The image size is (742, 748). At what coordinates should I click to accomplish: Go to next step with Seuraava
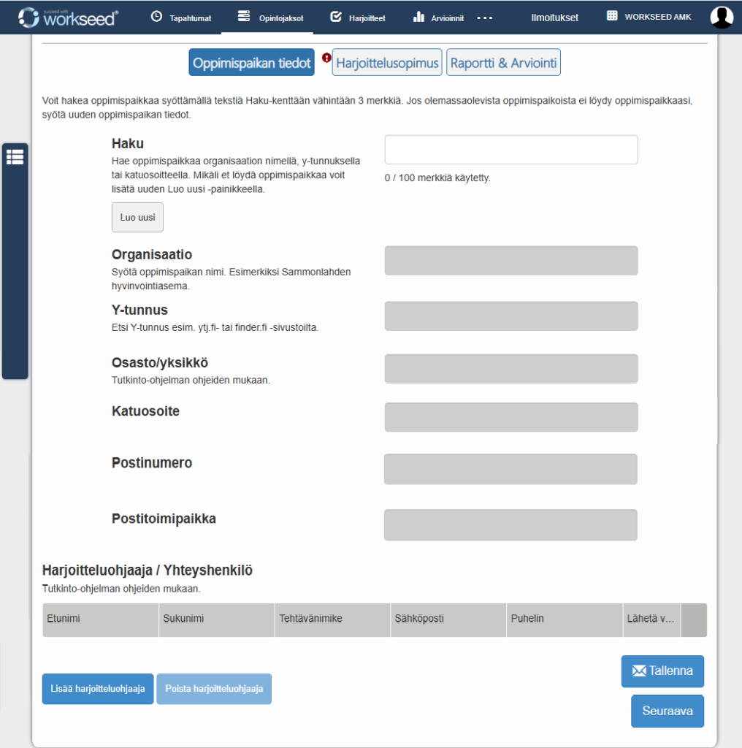(667, 711)
